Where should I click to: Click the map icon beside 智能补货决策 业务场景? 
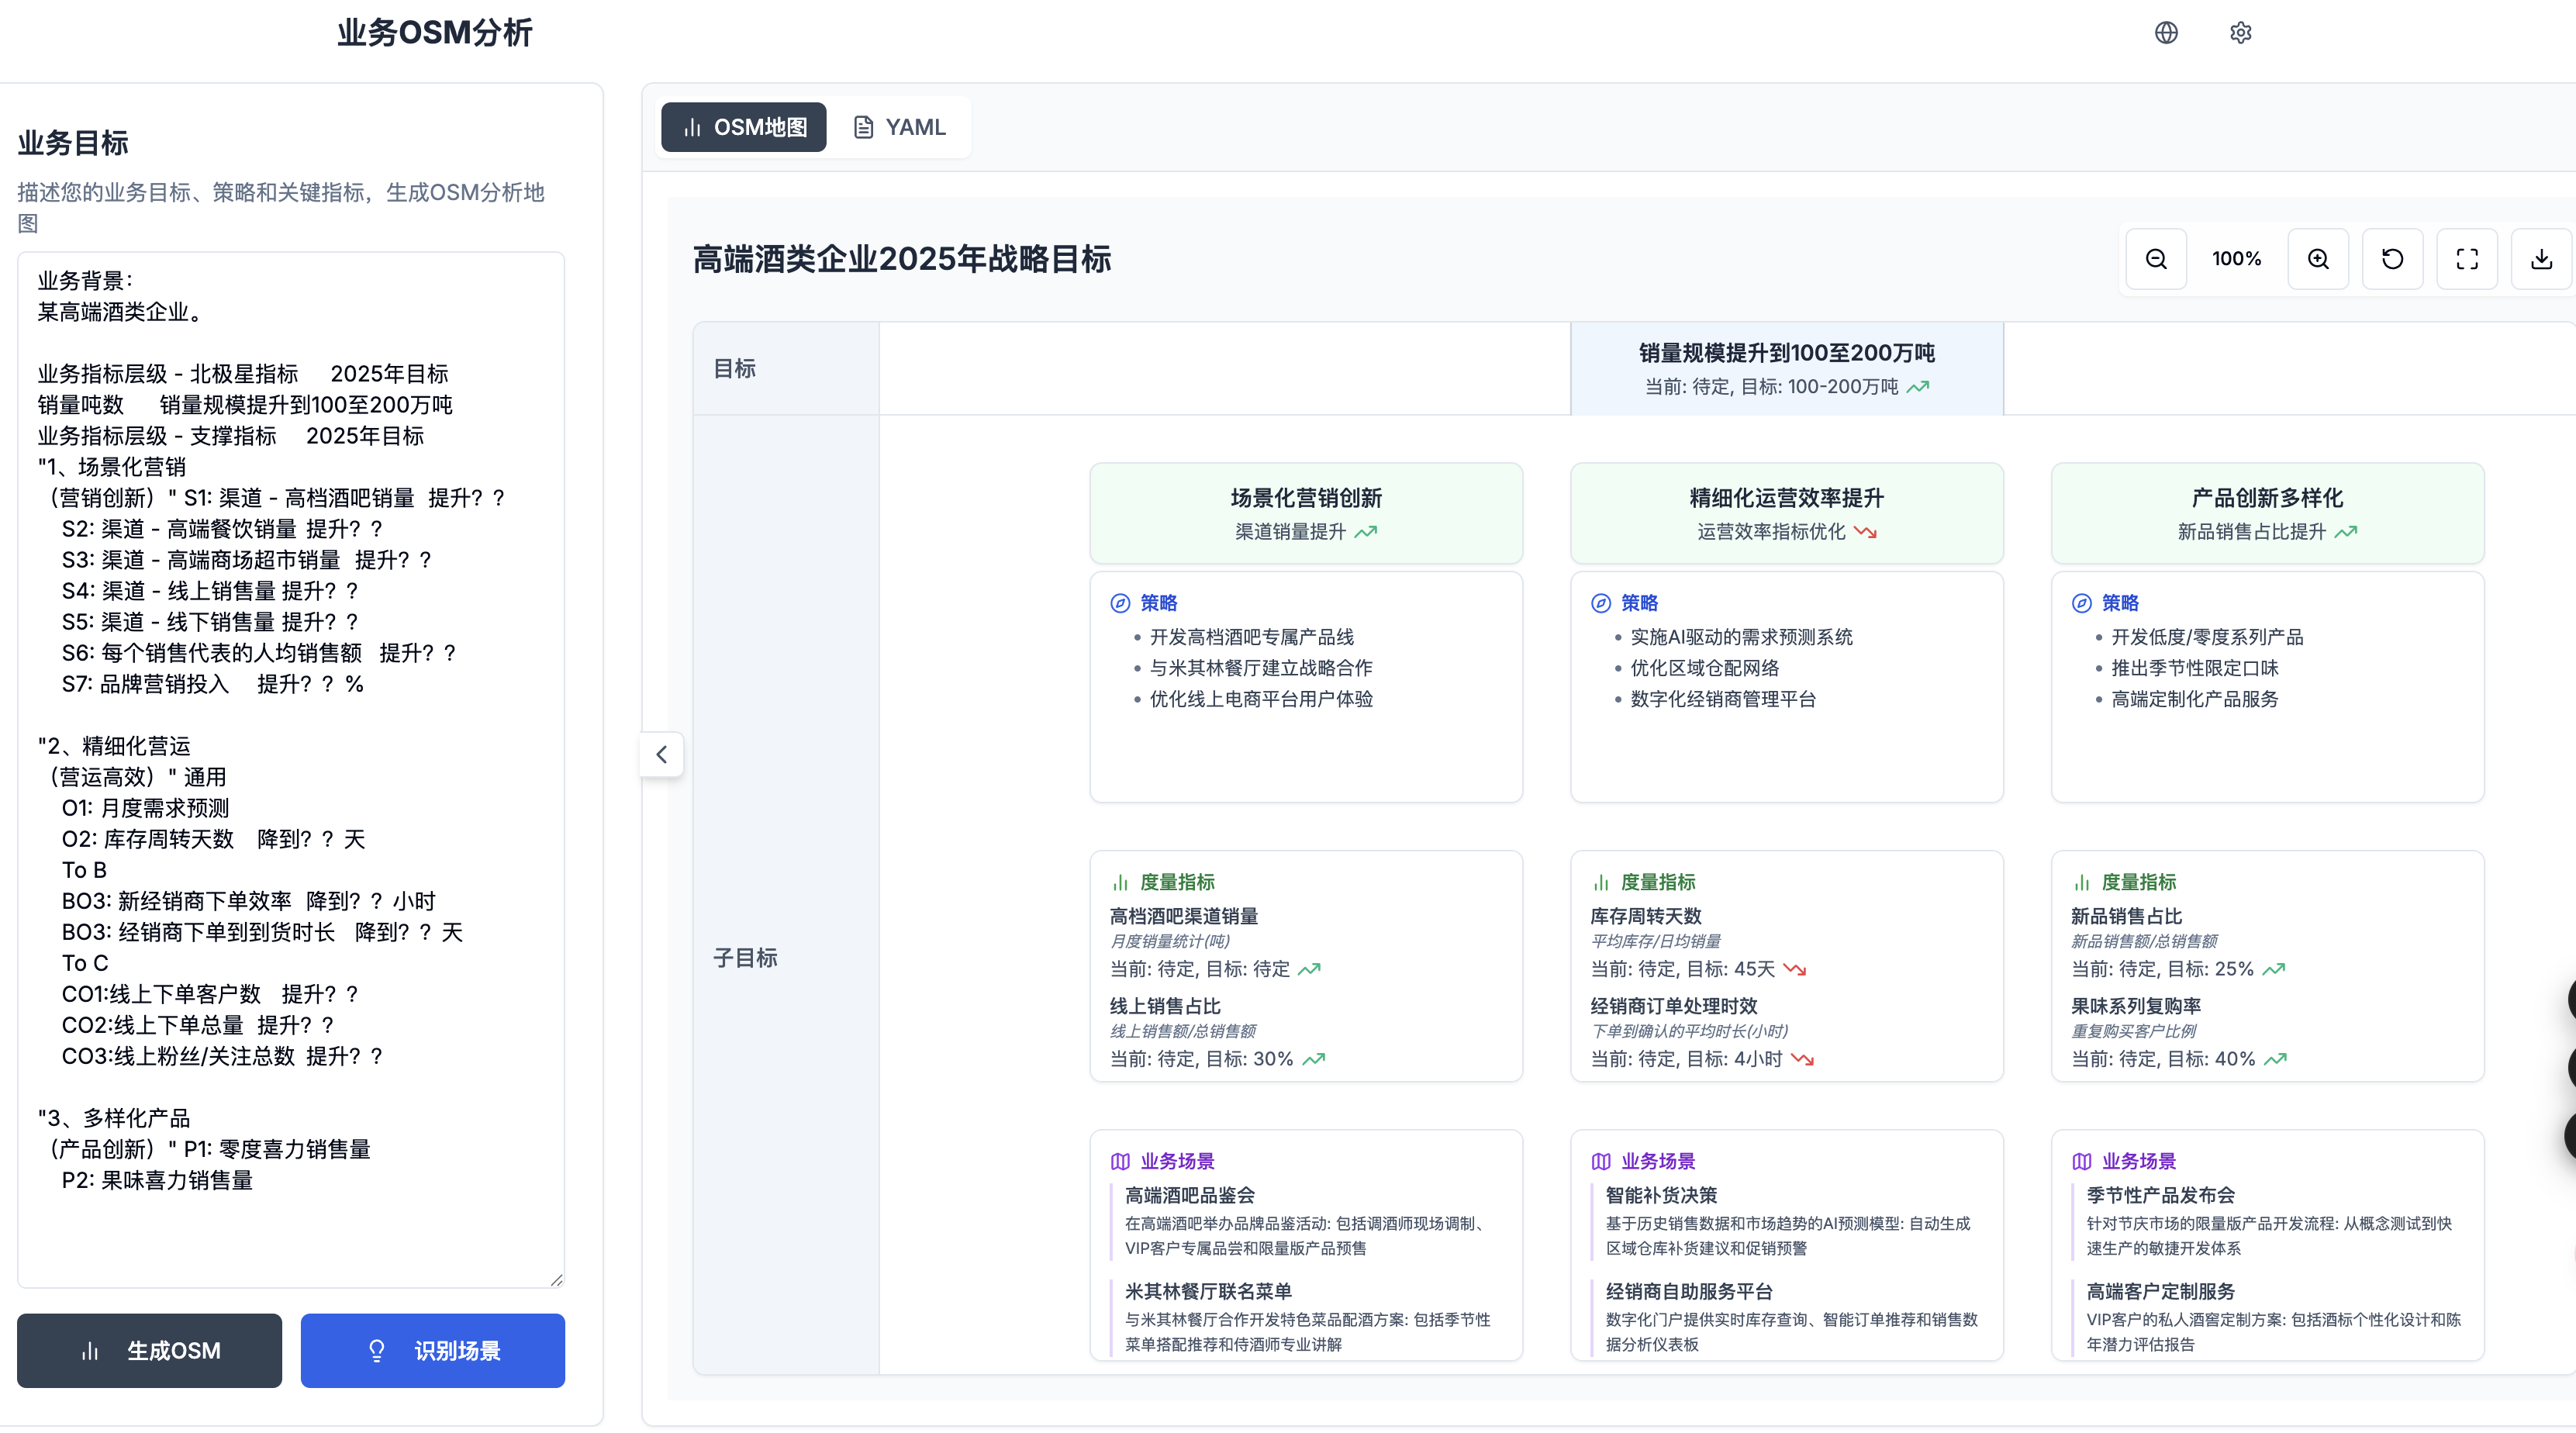click(1601, 1161)
